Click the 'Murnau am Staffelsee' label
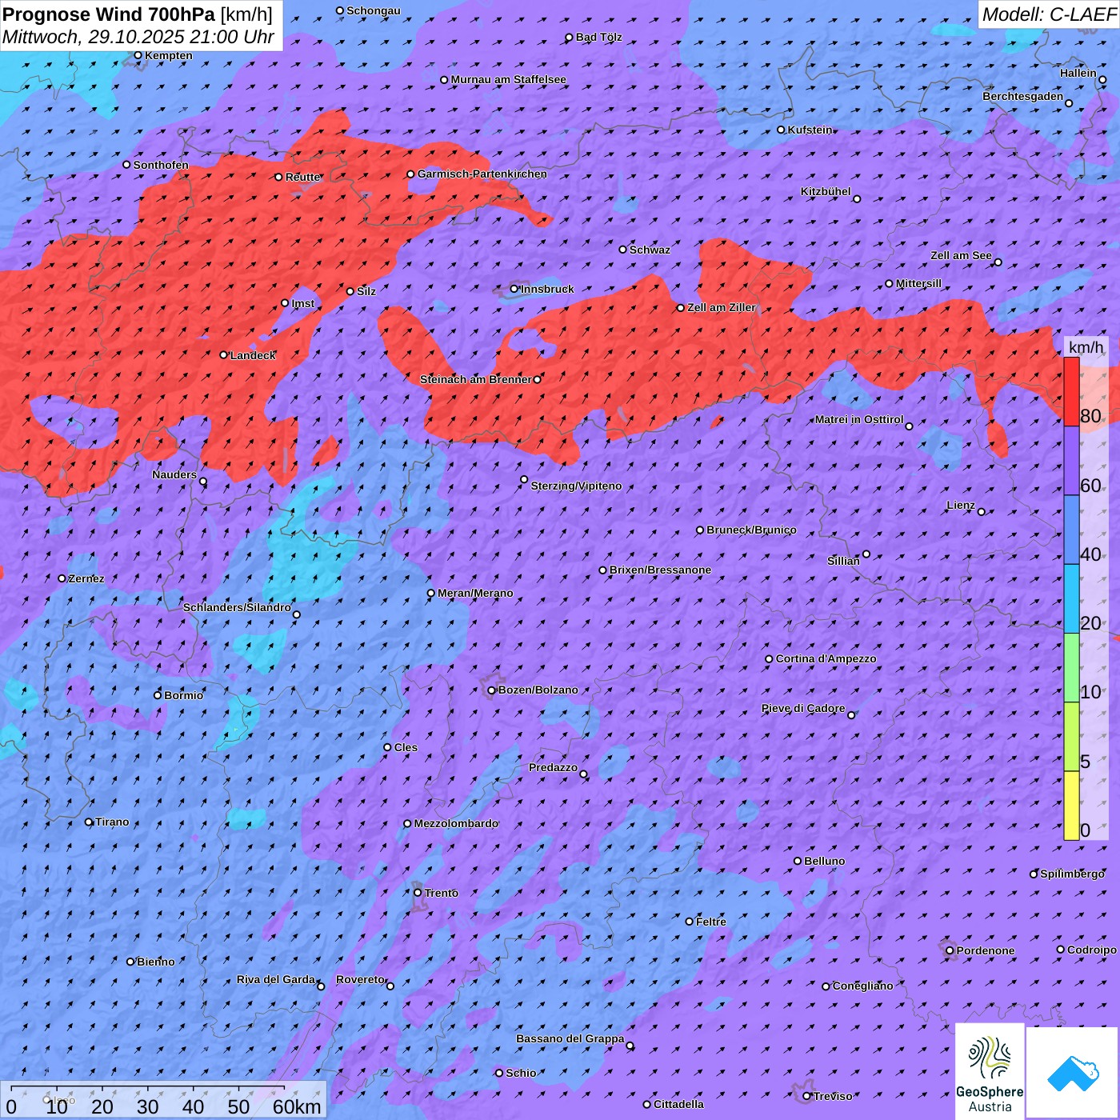The image size is (1120, 1120). pos(508,79)
